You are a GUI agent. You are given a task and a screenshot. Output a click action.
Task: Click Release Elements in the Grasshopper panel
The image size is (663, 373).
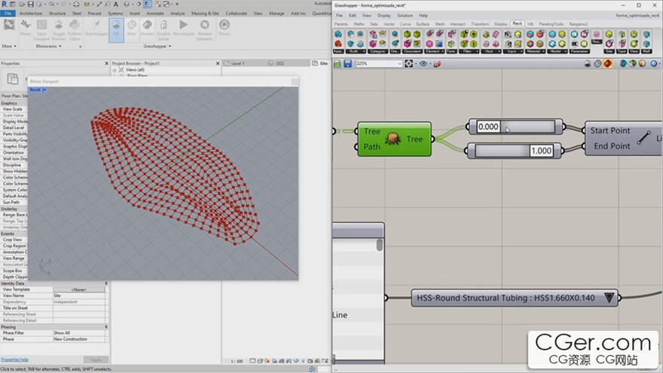205,29
